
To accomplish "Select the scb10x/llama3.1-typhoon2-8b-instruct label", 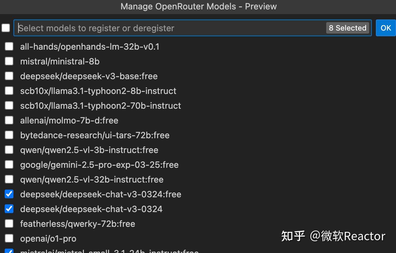I will [98, 91].
